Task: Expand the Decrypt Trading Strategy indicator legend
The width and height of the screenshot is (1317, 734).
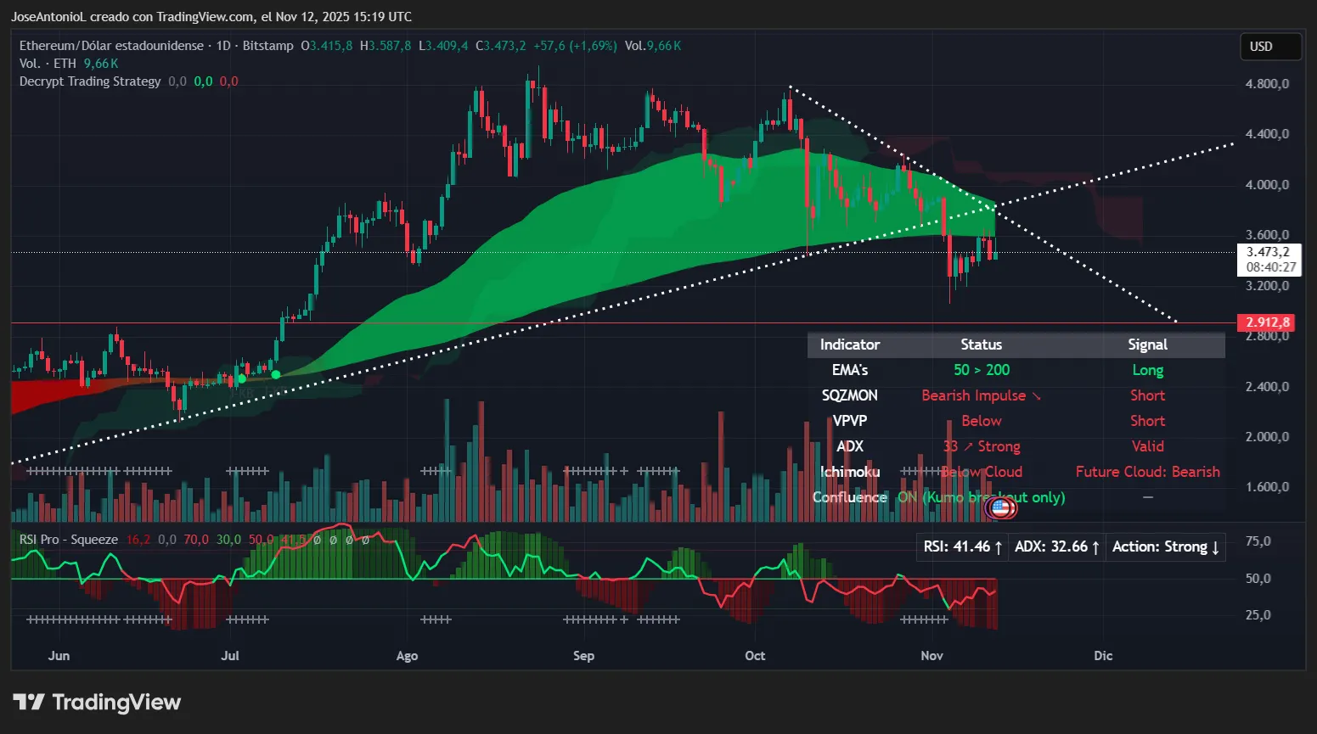Action: coord(89,81)
